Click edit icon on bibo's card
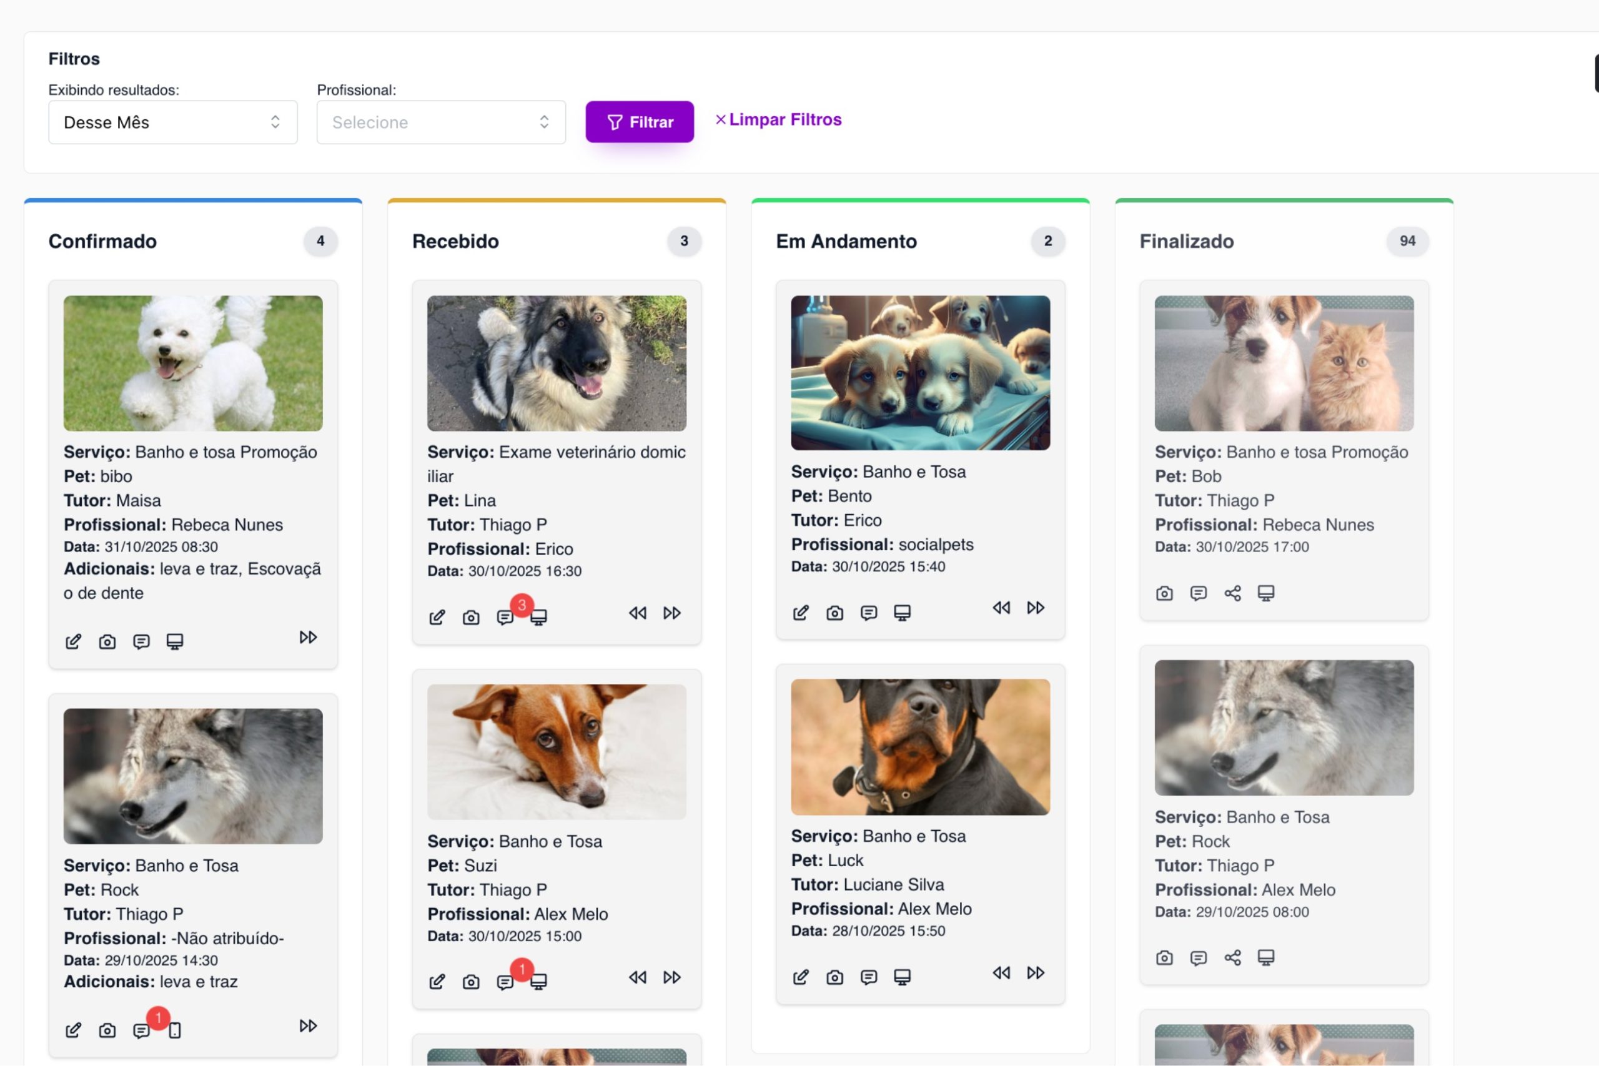The image size is (1599, 1066). (x=74, y=641)
